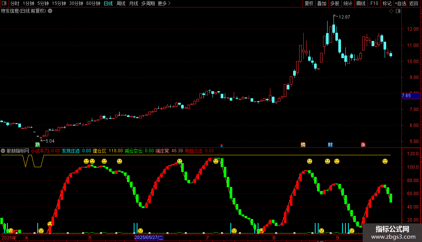Viewport: 422px width, 242px height.
Task: Click the diamond icon above the chart
Action: 391,11
